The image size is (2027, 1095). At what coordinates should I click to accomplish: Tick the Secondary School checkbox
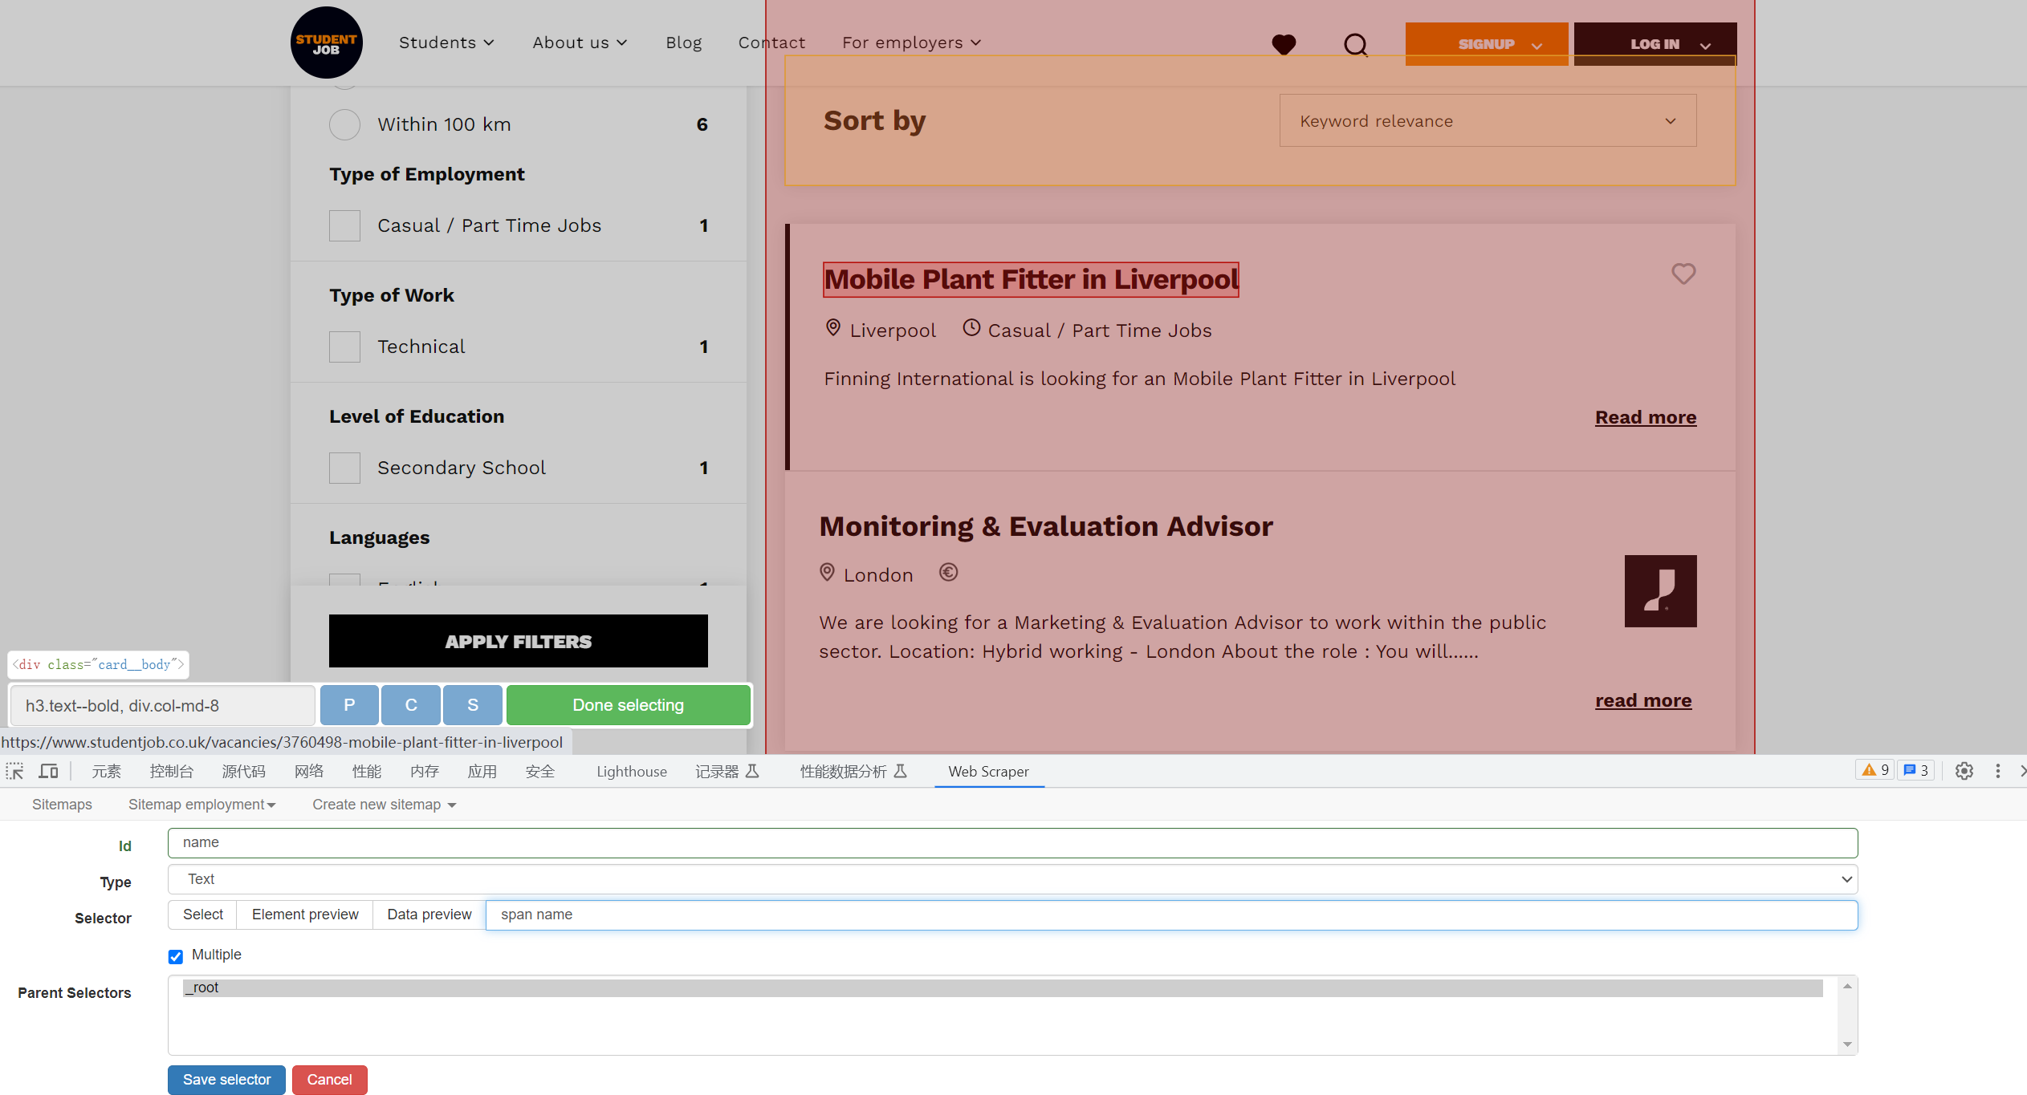tap(344, 468)
